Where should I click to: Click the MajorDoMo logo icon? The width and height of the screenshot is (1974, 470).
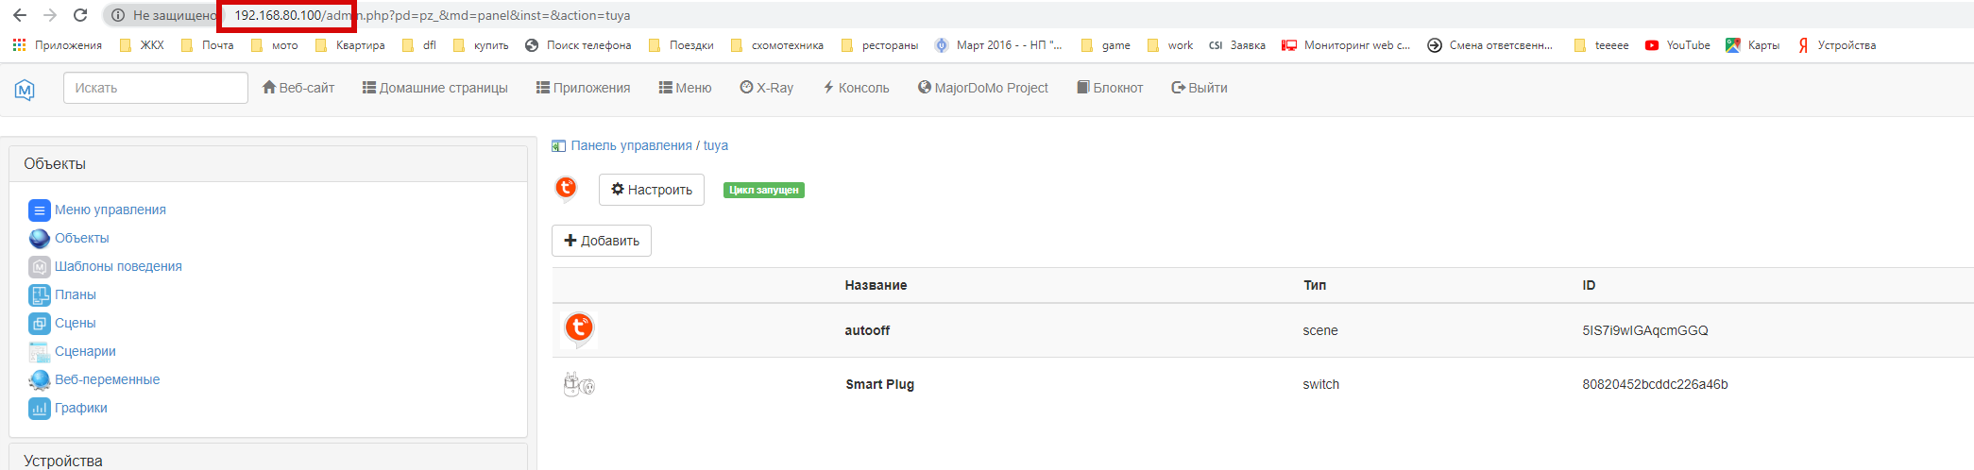click(x=25, y=89)
